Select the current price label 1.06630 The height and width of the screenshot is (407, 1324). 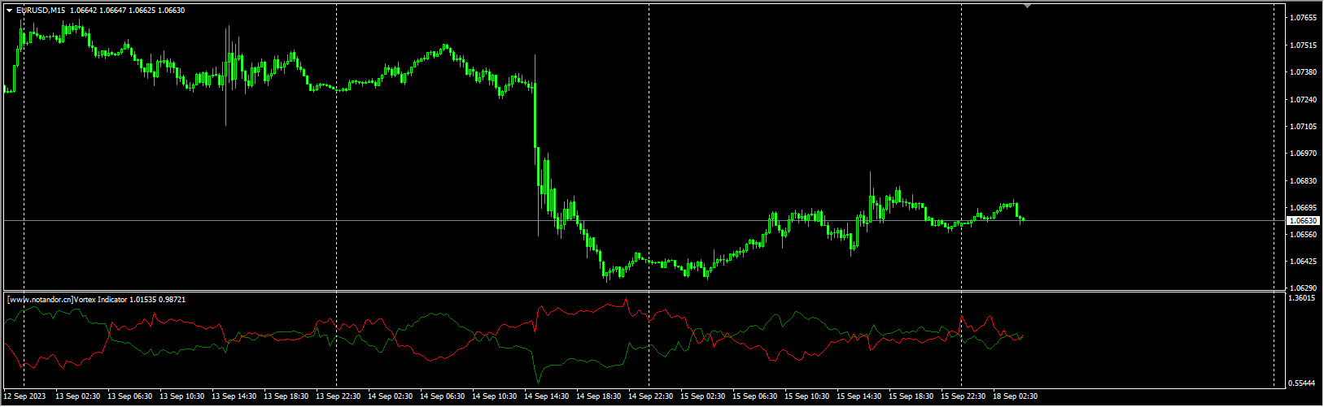click(x=1303, y=221)
